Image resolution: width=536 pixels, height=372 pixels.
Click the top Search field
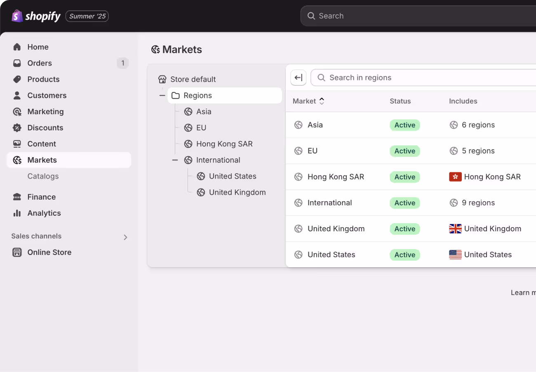[418, 16]
